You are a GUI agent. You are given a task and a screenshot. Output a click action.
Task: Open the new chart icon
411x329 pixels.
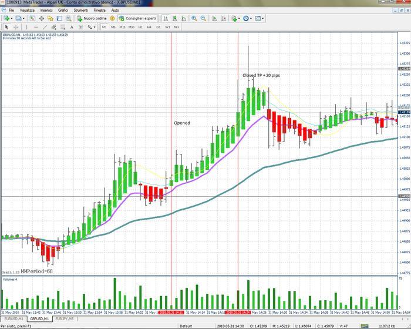click(6, 18)
